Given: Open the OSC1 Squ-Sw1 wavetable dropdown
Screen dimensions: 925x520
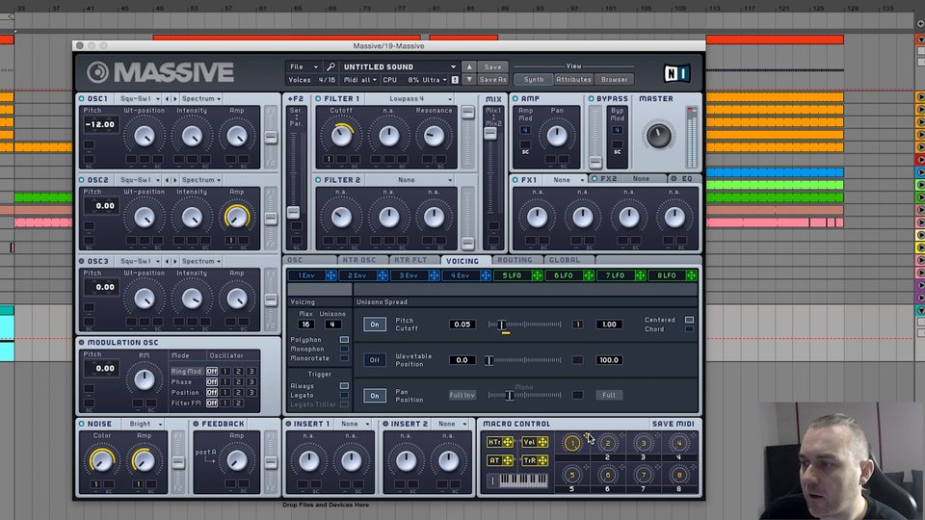Looking at the screenshot, I should click(x=140, y=98).
